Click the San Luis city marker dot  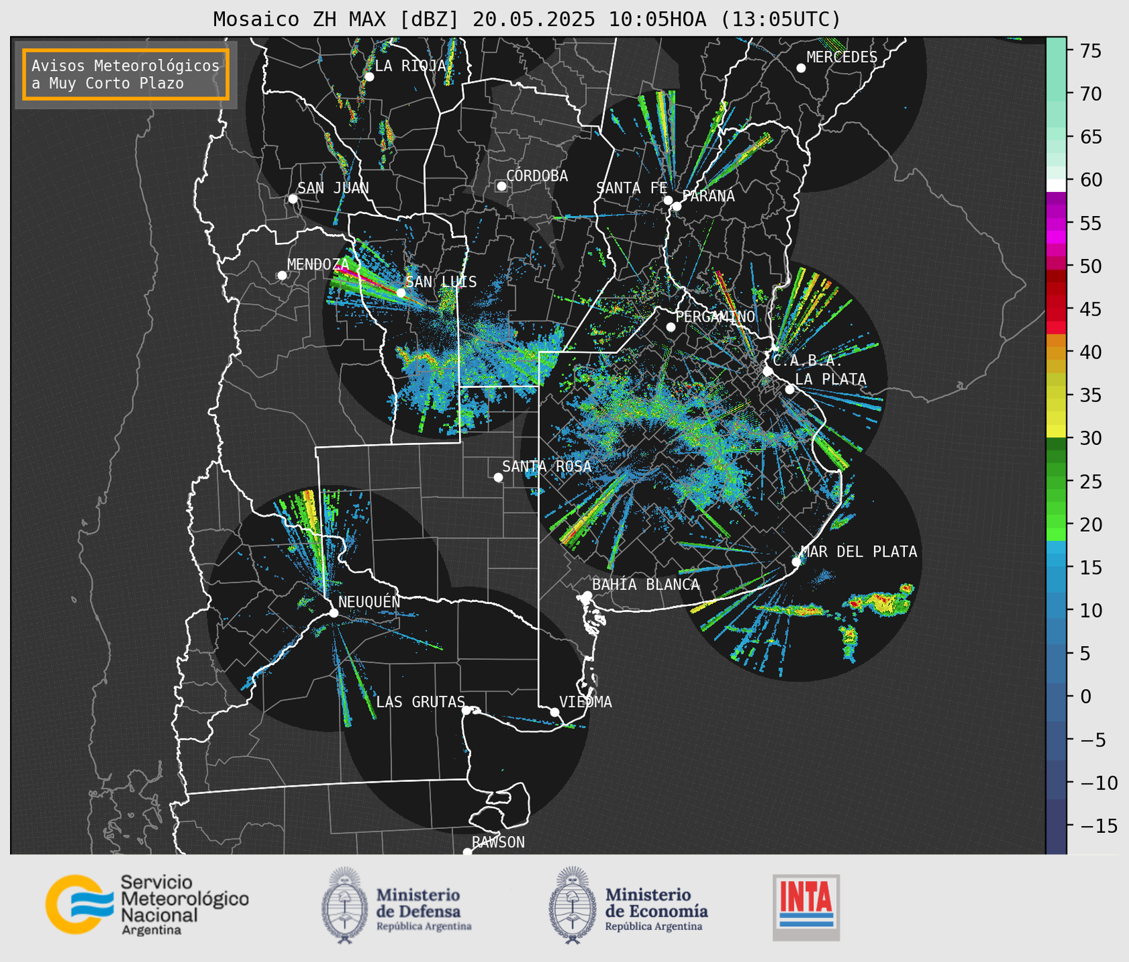click(401, 292)
